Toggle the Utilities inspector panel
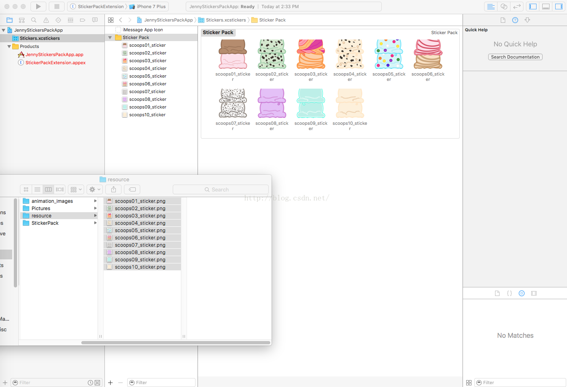The width and height of the screenshot is (567, 387). [559, 7]
